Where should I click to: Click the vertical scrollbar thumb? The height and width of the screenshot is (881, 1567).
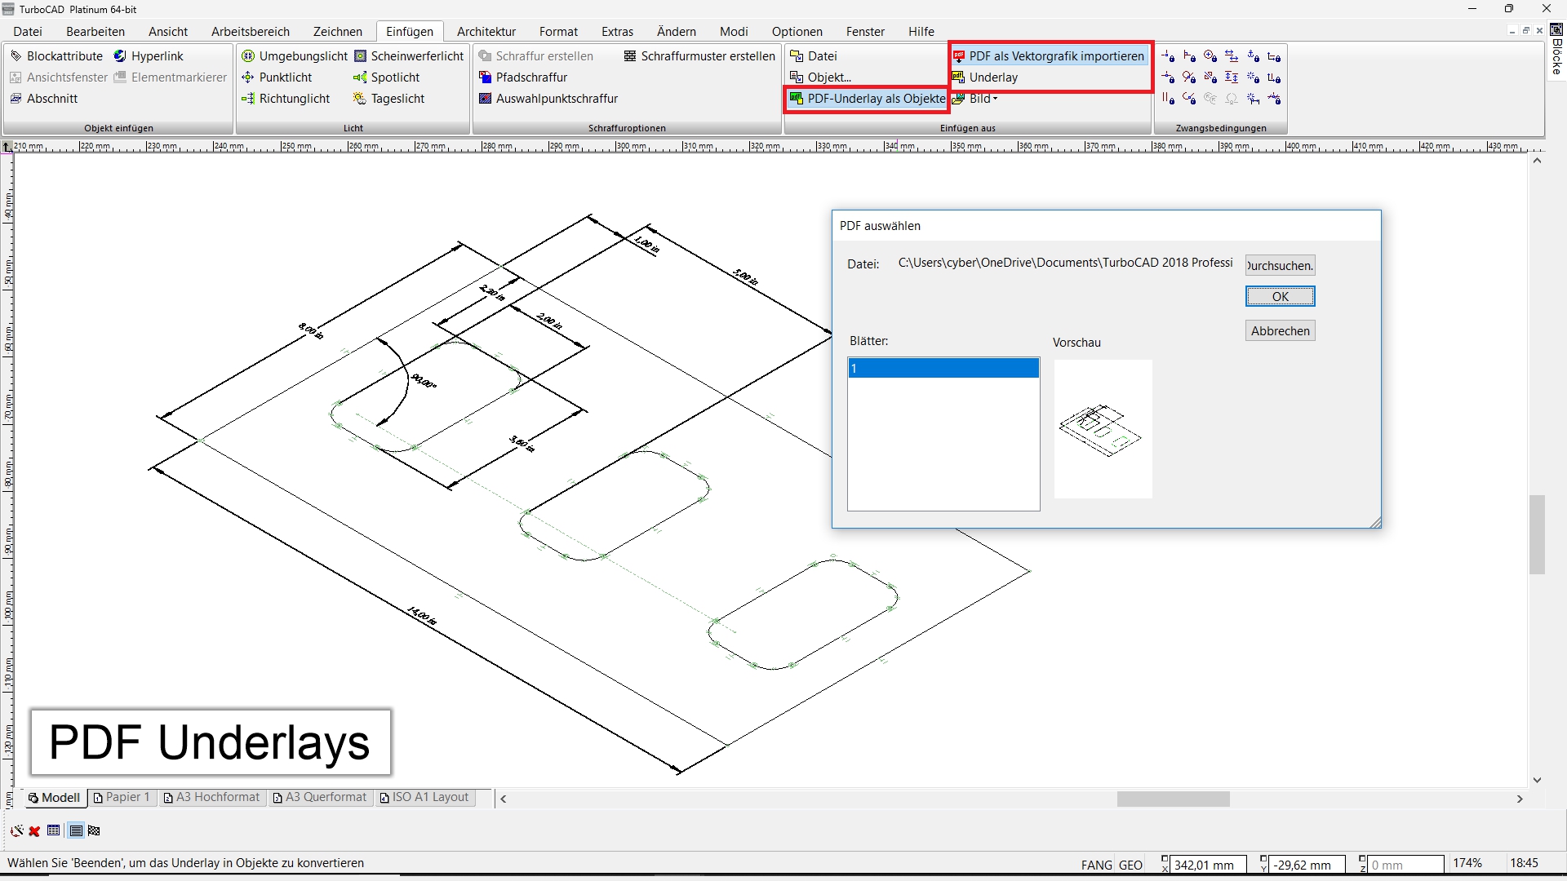coord(1537,534)
